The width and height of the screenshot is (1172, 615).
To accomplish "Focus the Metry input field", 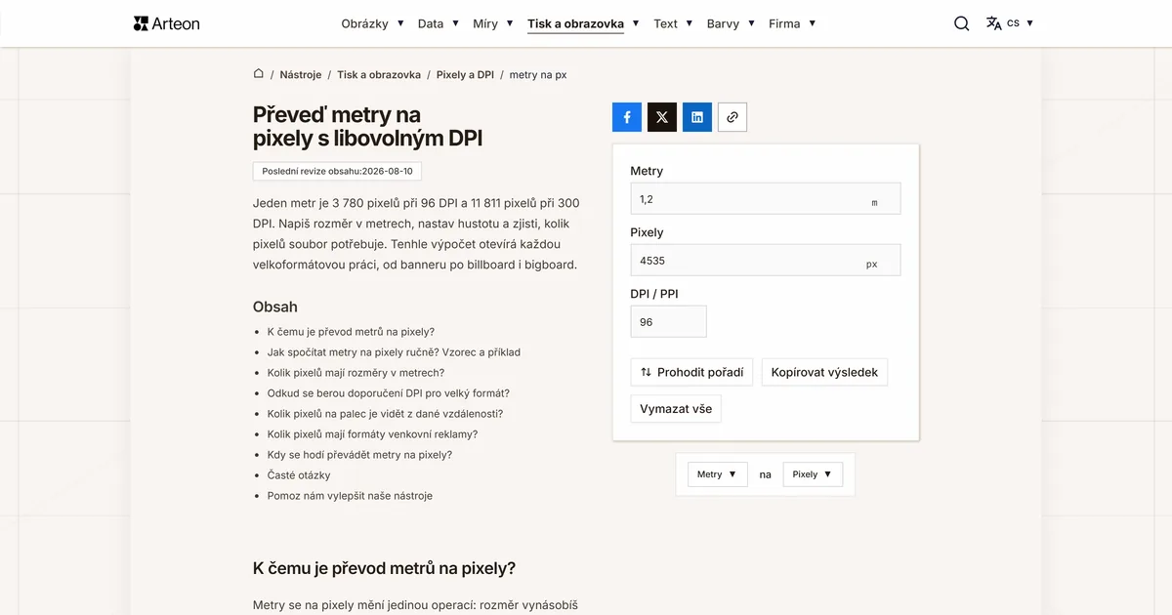I will coord(766,199).
